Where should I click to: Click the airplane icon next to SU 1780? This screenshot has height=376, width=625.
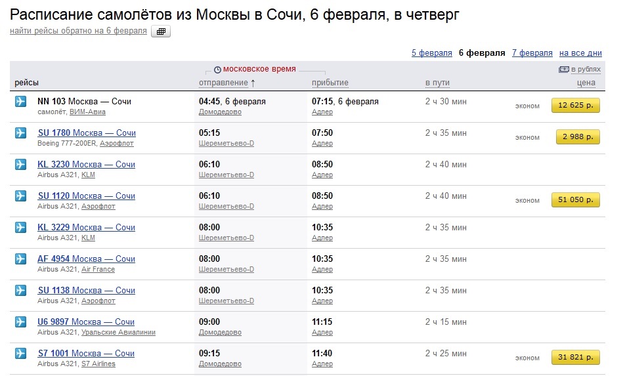20,133
